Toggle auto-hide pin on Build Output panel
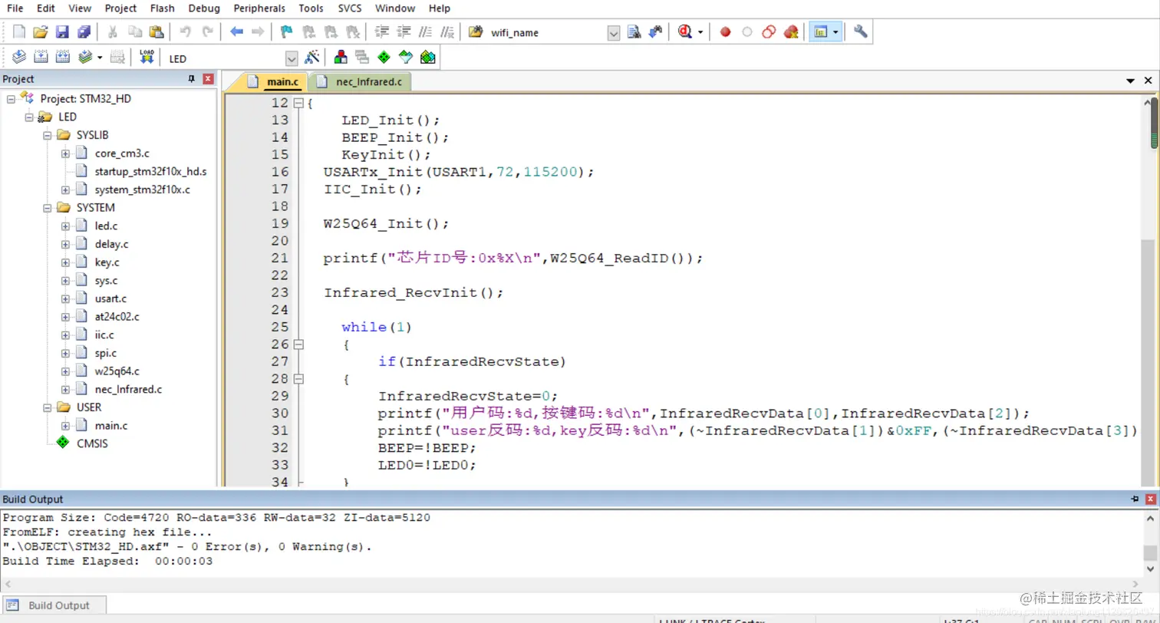Image resolution: width=1160 pixels, height=623 pixels. (x=1135, y=499)
